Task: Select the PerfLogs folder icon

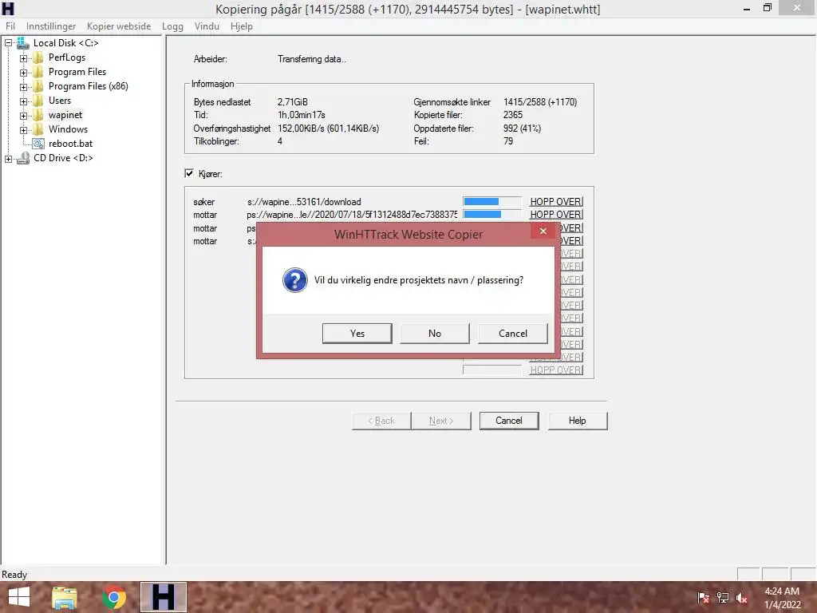Action: click(38, 57)
